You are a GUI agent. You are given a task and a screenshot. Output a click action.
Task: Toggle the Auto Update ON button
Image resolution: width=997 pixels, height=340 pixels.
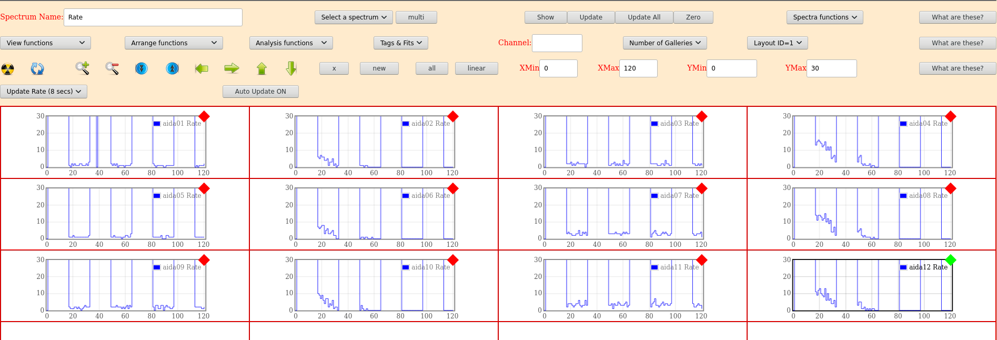pos(260,92)
